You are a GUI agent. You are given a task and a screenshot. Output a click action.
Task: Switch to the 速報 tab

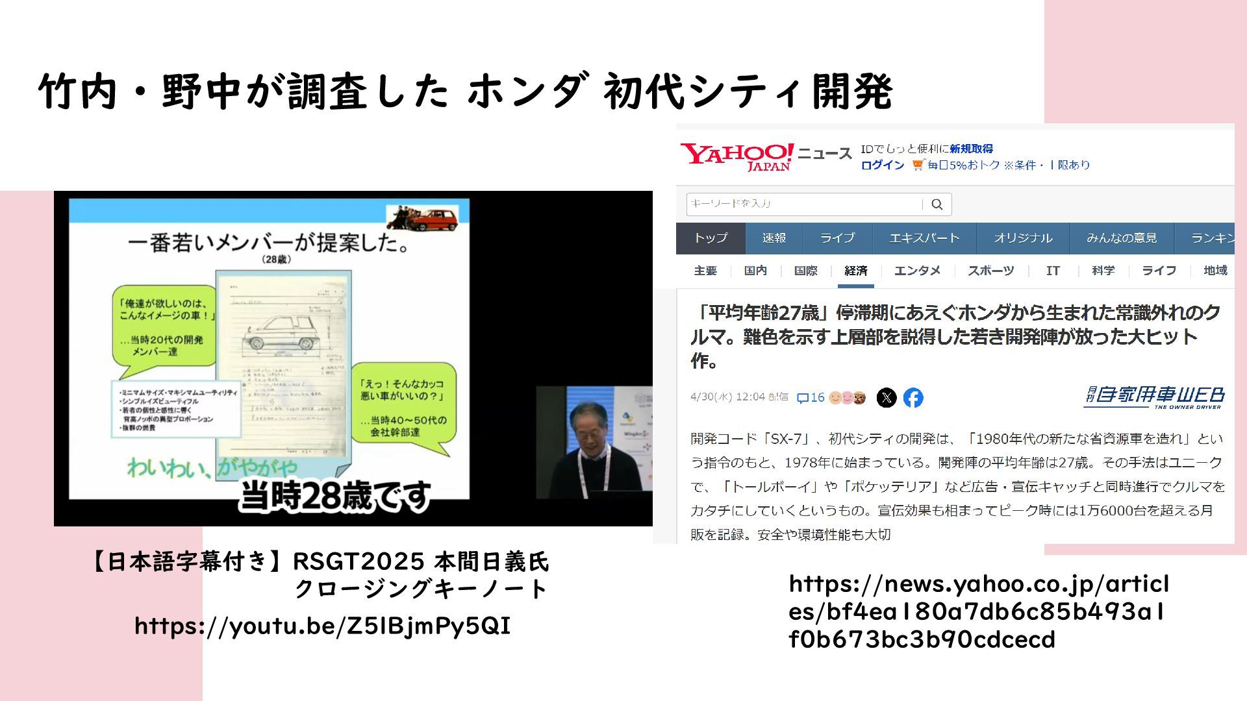pyautogui.click(x=774, y=238)
